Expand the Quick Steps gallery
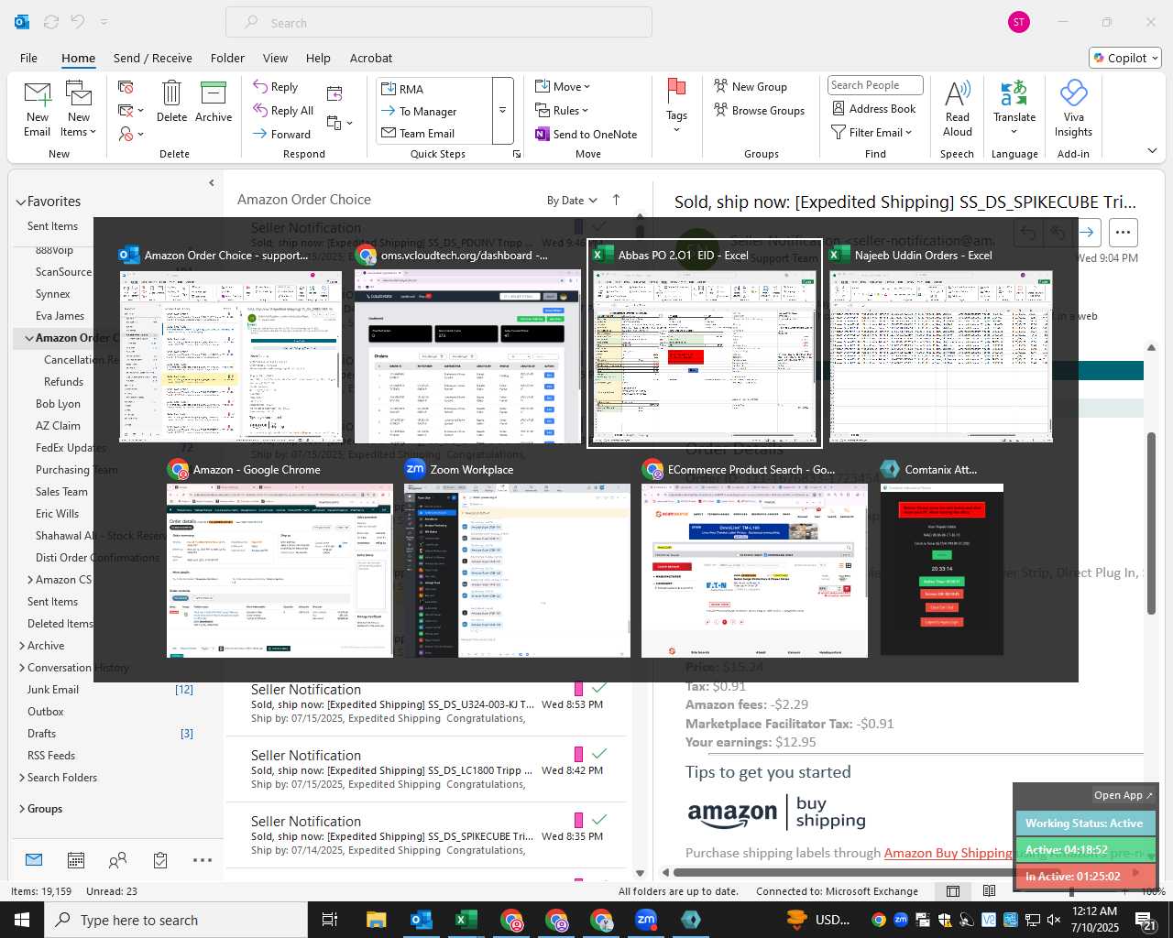This screenshot has height=938, width=1173. 503,111
